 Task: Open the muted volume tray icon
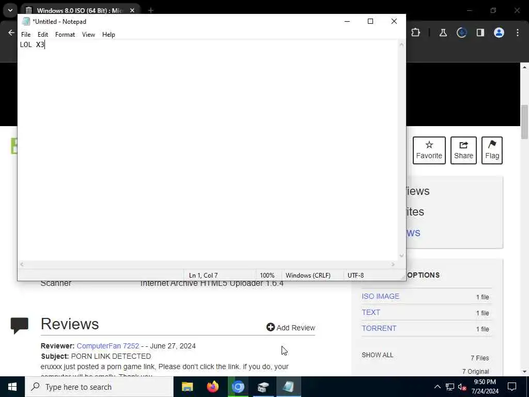(x=462, y=387)
